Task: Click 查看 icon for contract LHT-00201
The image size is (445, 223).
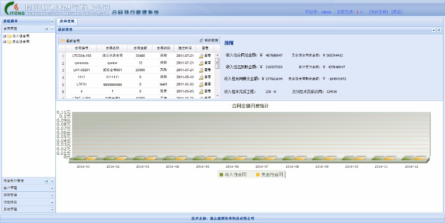Action: [x=202, y=70]
